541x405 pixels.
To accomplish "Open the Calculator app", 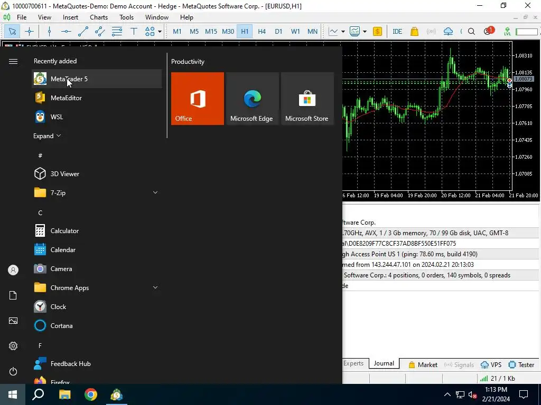I will [x=97, y=231].
